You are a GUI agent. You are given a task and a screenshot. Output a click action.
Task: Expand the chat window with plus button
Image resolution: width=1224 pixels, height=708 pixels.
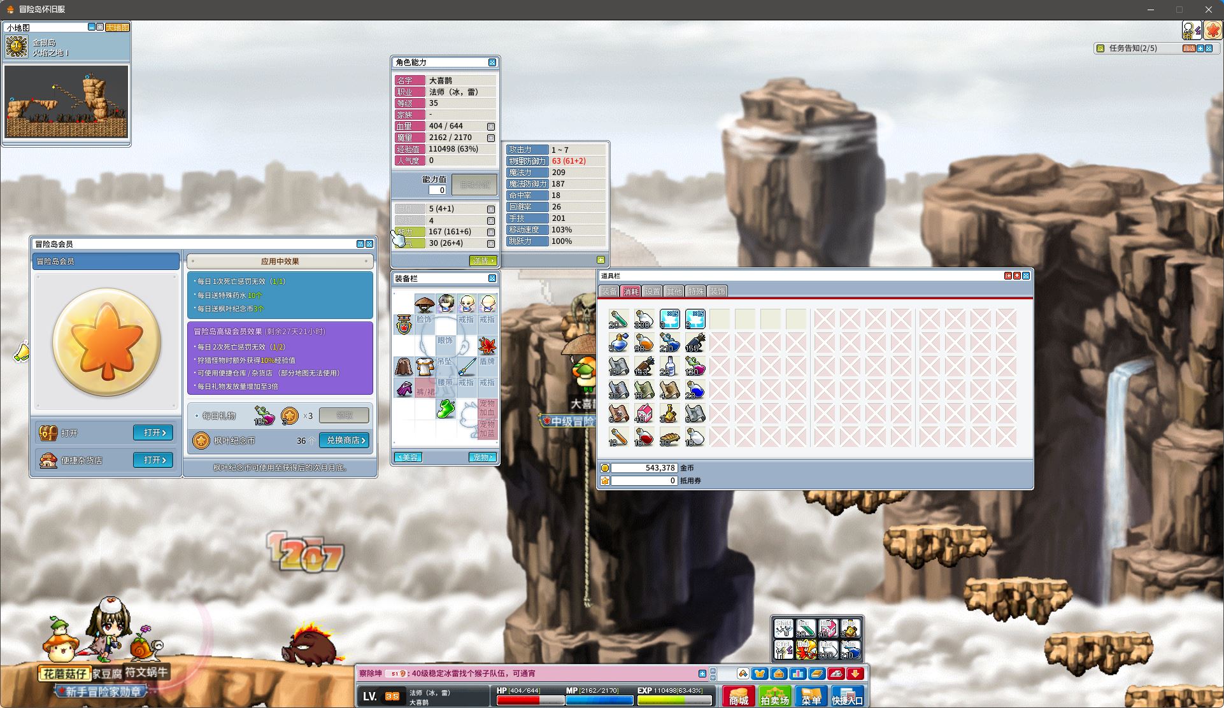tap(702, 674)
